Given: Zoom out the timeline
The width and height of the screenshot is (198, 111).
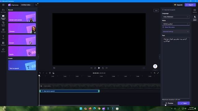Looking at the screenshot, I should 151,73.
